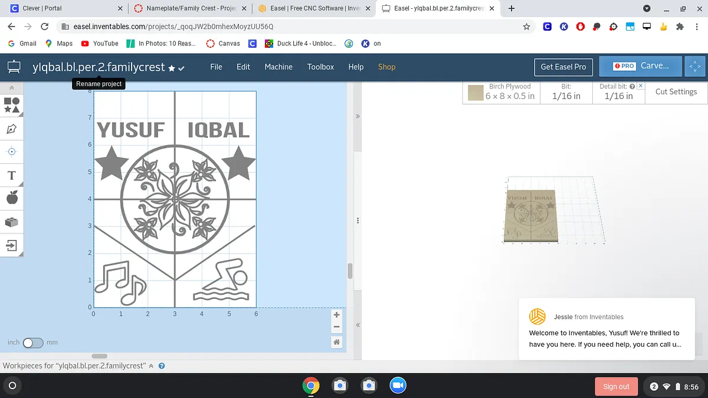This screenshot has height=398, width=708.
Task: Open the Apps block icon
Action: tap(12, 222)
